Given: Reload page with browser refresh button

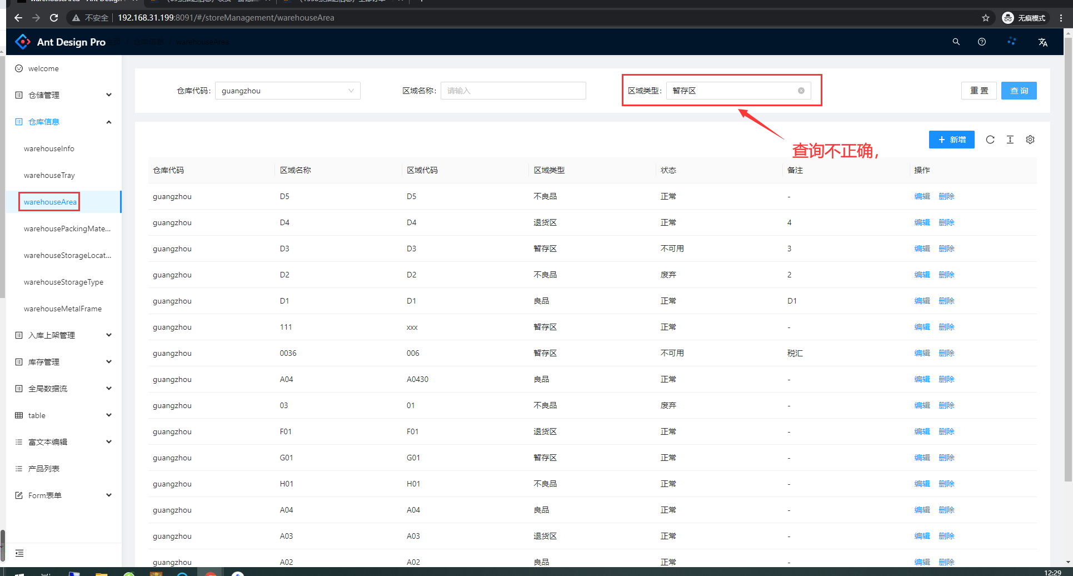Looking at the screenshot, I should [x=54, y=18].
